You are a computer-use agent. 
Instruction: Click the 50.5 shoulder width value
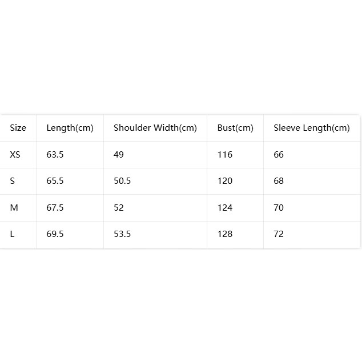[122, 181]
